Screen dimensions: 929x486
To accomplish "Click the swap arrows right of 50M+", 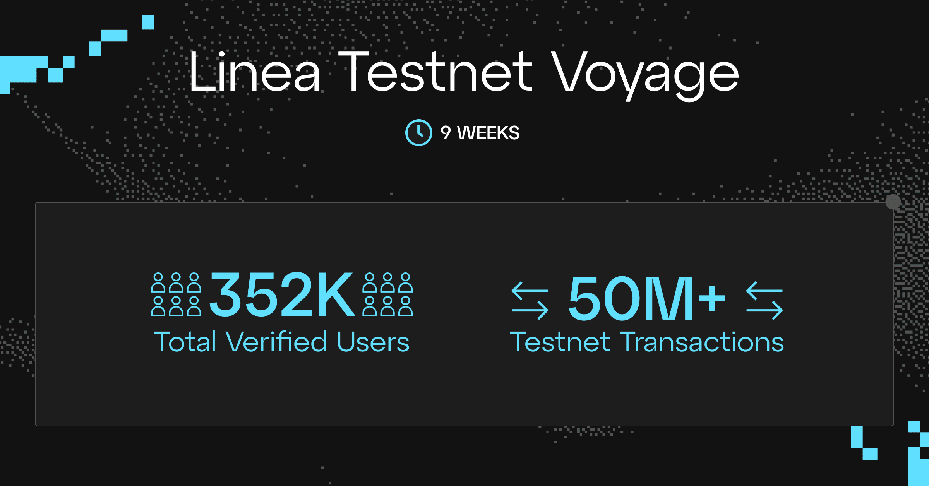I will pos(764,301).
